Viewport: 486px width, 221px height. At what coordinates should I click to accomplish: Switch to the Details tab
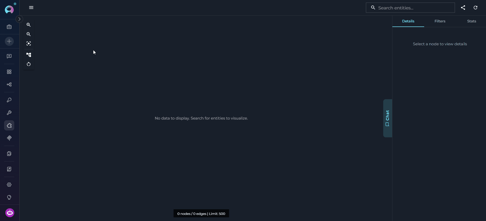408,21
